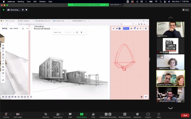Select Guillermo Sevillano's video thumbnail
The height and width of the screenshot is (119, 191).
[x=170, y=78]
